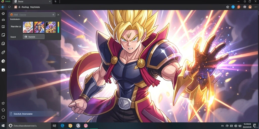Click the capsule-shaped icon in left sidebar
This screenshot has width=259, height=129.
3,52
